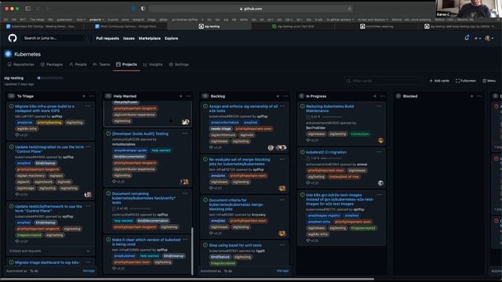This screenshot has width=502, height=282.
Task: Click Manage automation for To Triage column
Action: 89,271
